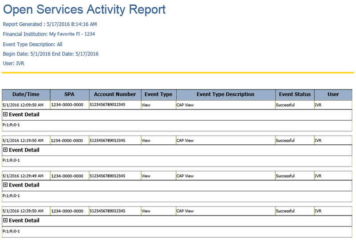The image size is (356, 240).
Task: Select the SPA column header
Action: click(69, 94)
